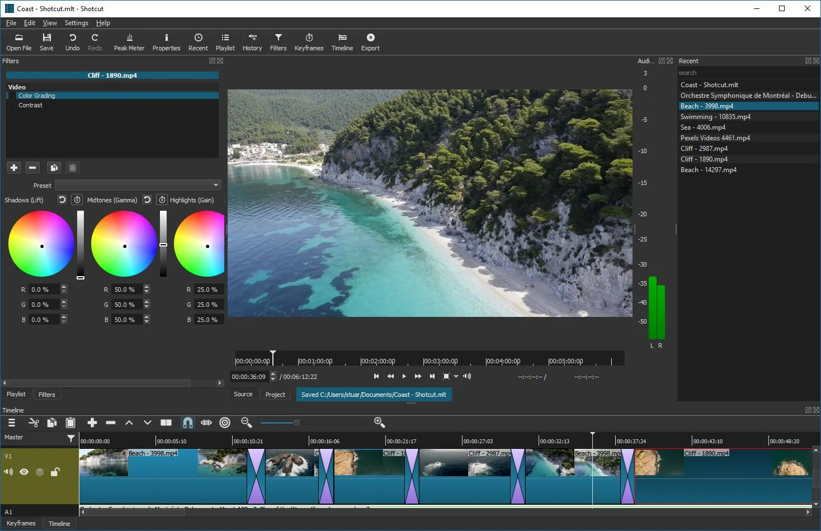The image size is (821, 531).
Task: Open the Preset dropdown
Action: [x=216, y=184]
